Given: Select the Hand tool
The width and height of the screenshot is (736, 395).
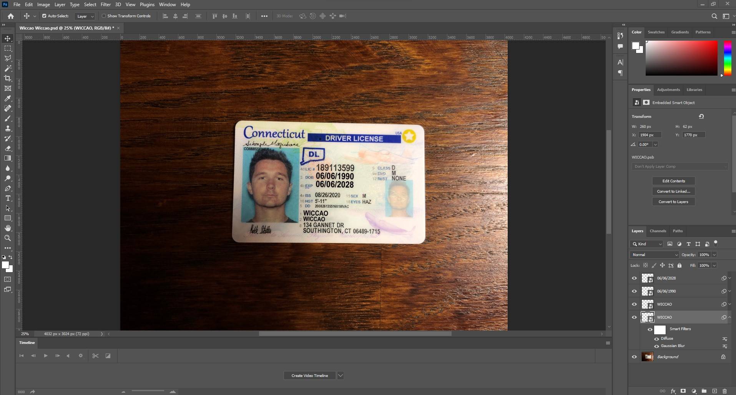Looking at the screenshot, I should pos(8,228).
